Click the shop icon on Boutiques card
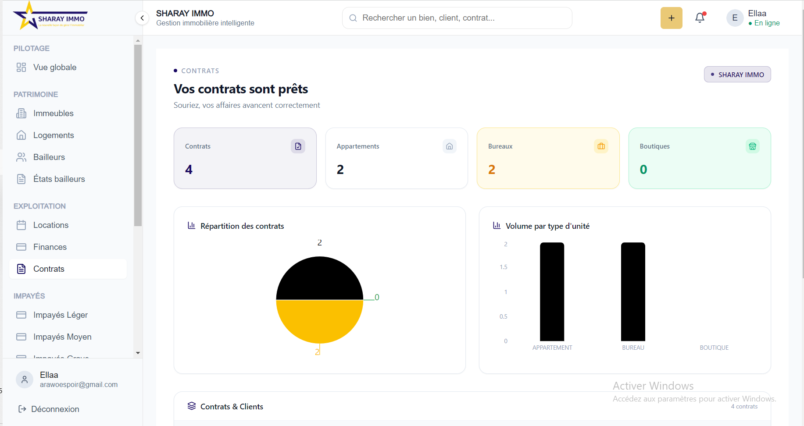This screenshot has width=804, height=426. click(752, 146)
